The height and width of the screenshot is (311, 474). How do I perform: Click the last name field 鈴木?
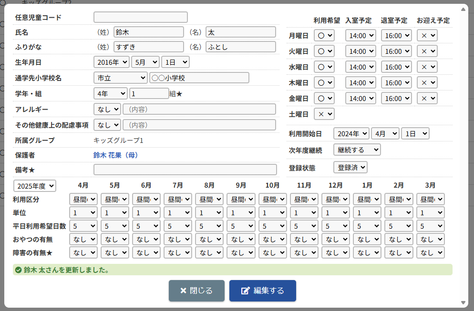[148, 32]
